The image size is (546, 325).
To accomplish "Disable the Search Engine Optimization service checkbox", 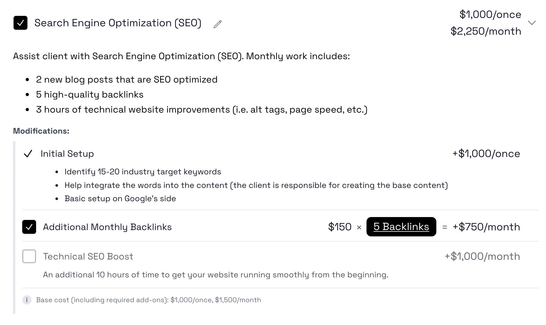I will pos(20,23).
